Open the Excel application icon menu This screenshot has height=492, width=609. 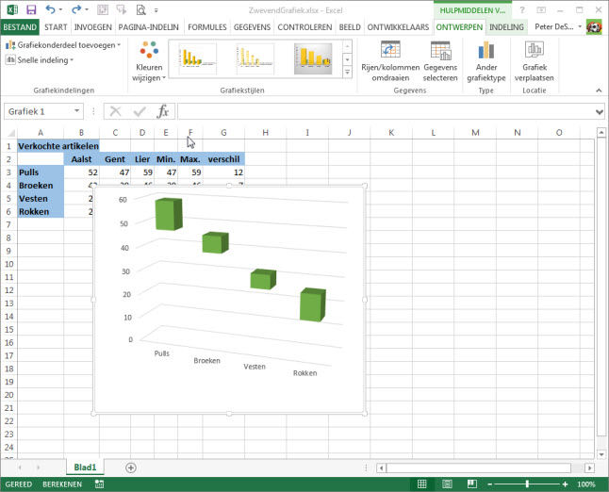coord(11,9)
